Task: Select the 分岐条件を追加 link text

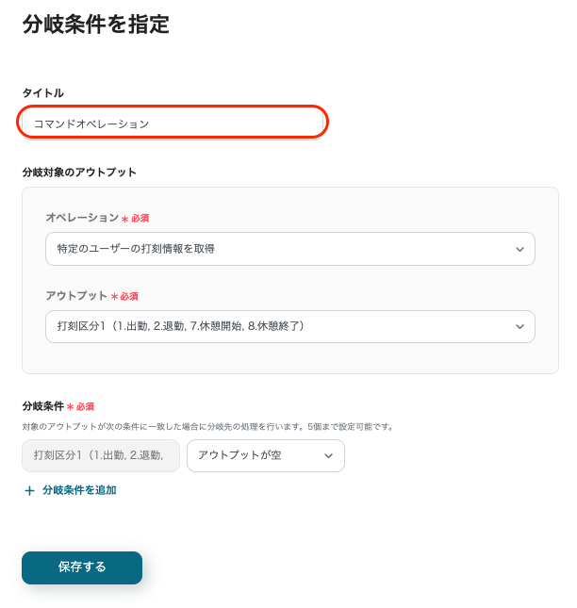Action: pyautogui.click(x=79, y=490)
